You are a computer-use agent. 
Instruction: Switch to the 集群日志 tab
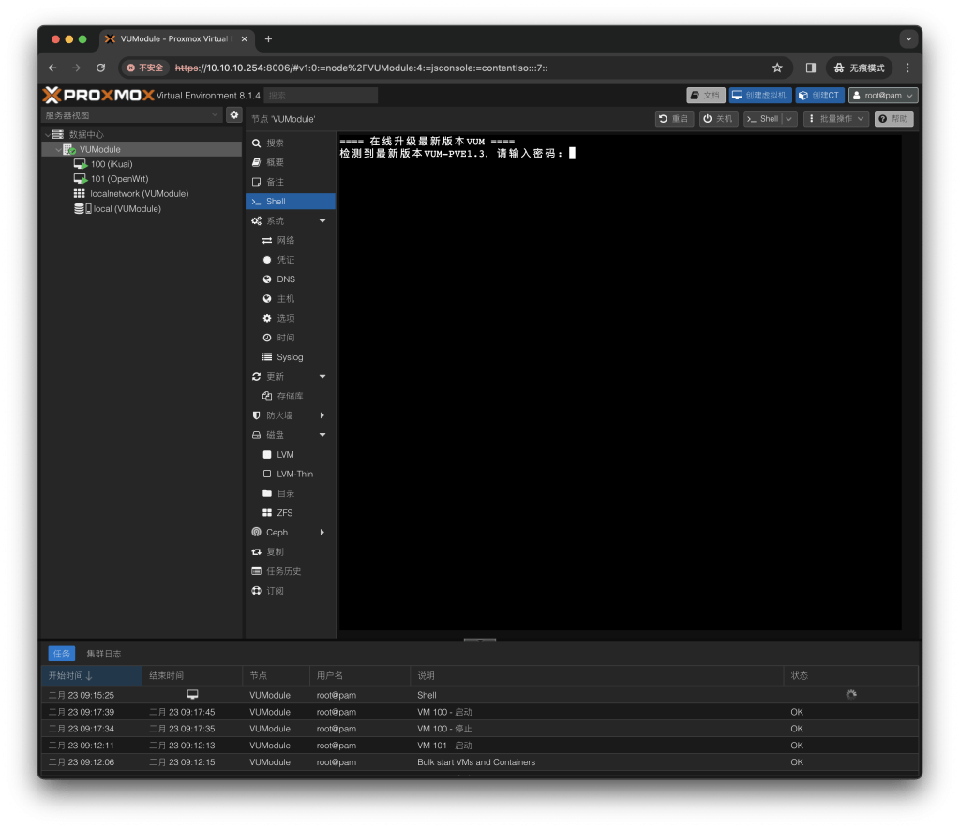point(103,654)
